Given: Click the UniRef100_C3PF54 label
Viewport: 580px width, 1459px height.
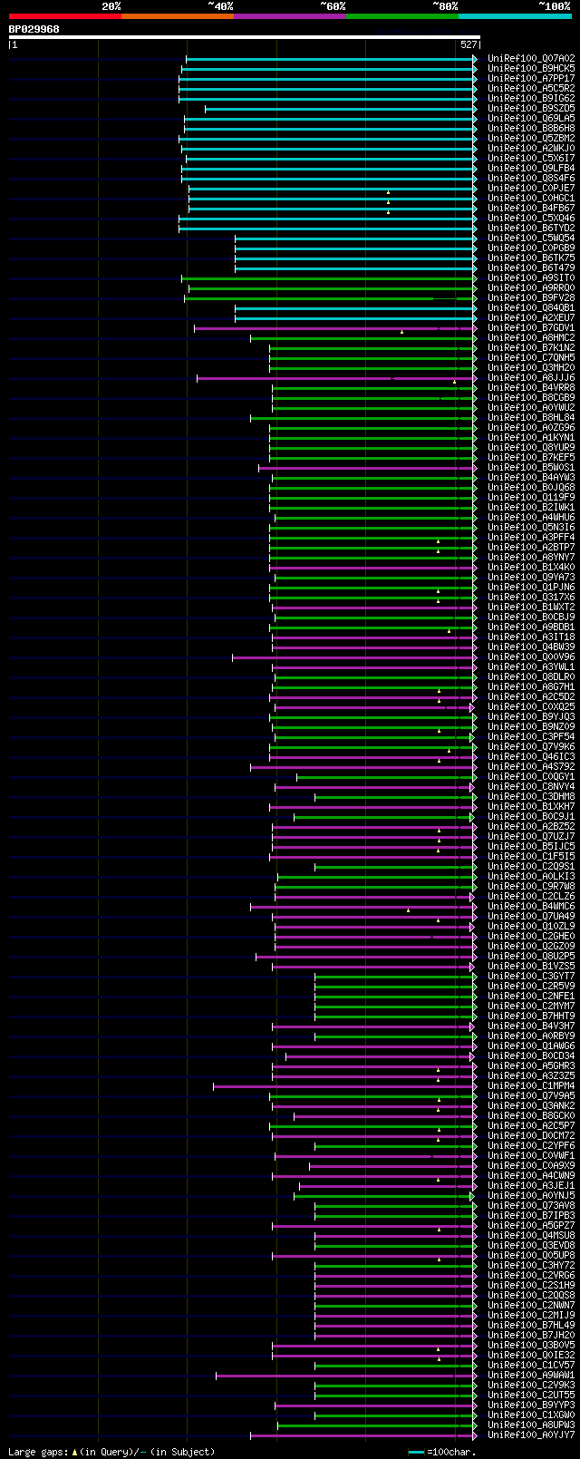Looking at the screenshot, I should pos(531,737).
